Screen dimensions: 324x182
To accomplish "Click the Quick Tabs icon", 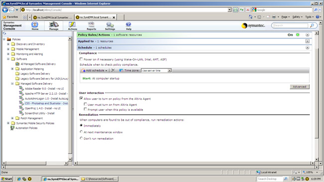I will [x=25, y=17].
